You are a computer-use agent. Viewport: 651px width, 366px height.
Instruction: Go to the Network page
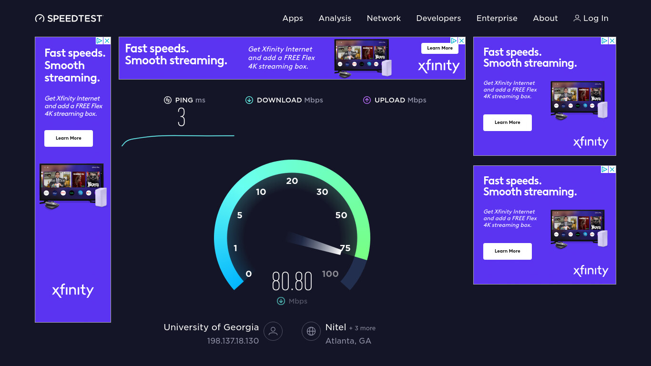point(384,18)
